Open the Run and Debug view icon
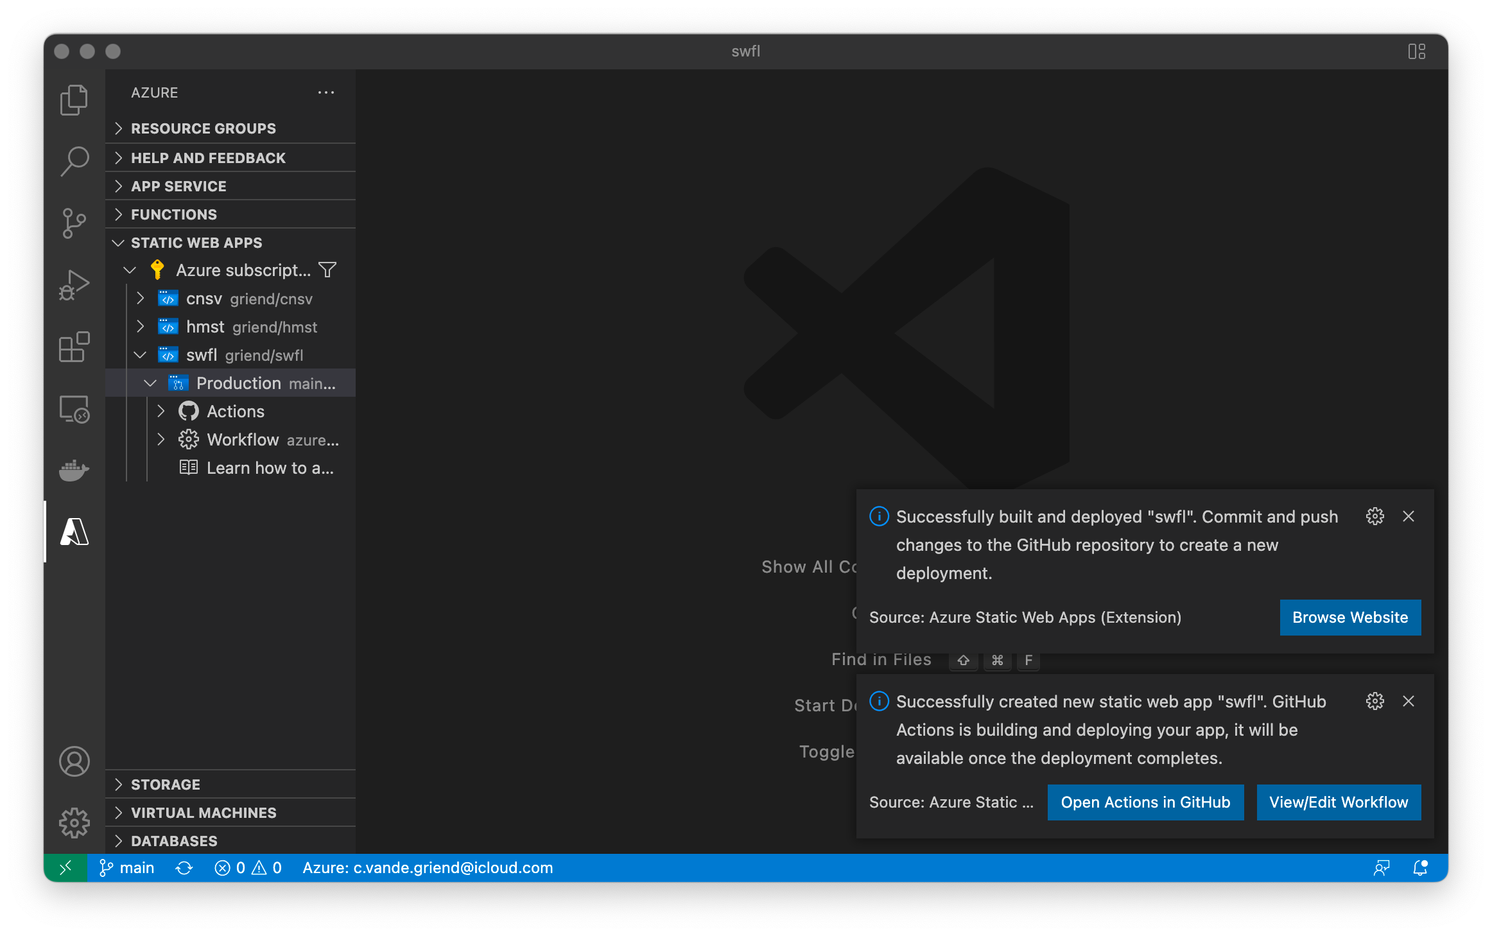The width and height of the screenshot is (1492, 936). tap(74, 284)
